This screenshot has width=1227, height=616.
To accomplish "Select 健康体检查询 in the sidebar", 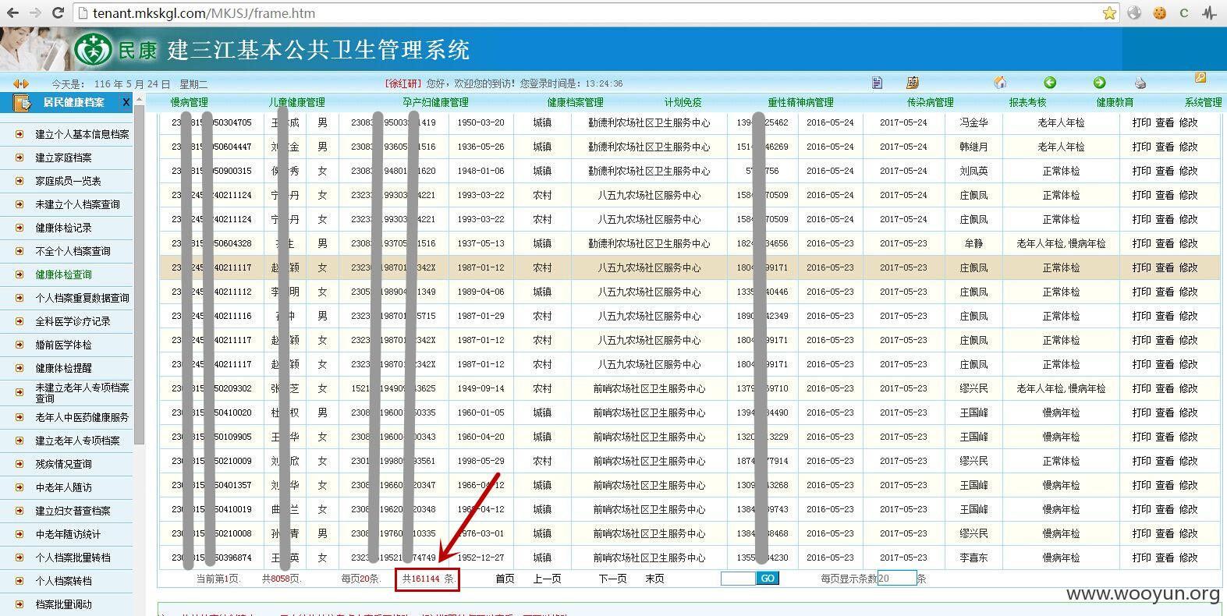I will tap(63, 274).
